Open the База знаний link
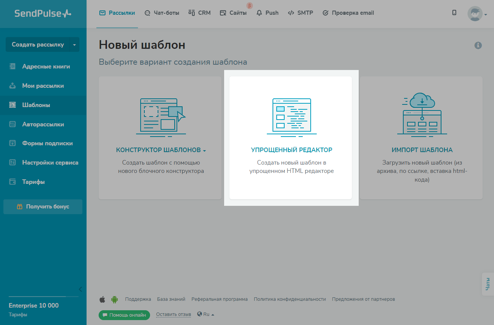 pyautogui.click(x=171, y=299)
